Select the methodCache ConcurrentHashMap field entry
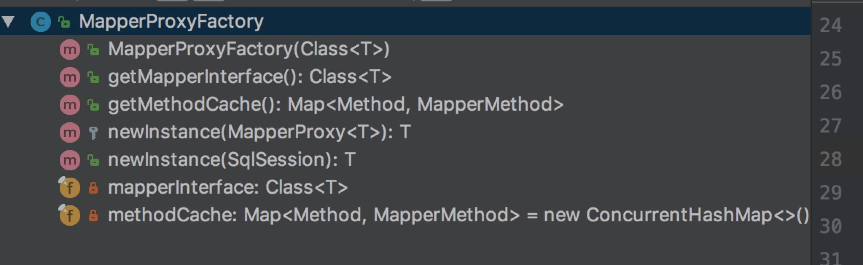 [x=458, y=215]
